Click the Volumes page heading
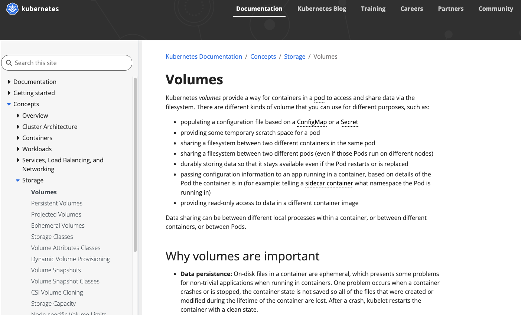The width and height of the screenshot is (521, 315). (x=194, y=79)
